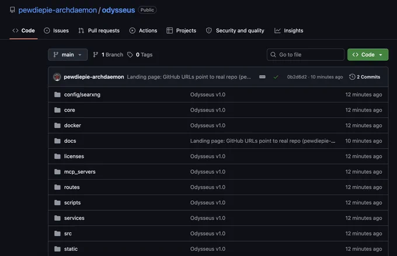Open the green Code dropdown button

(x=368, y=55)
